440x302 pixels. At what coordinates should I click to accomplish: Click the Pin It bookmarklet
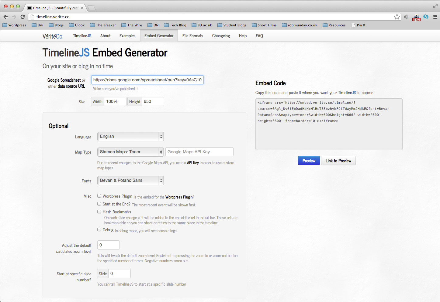359,25
